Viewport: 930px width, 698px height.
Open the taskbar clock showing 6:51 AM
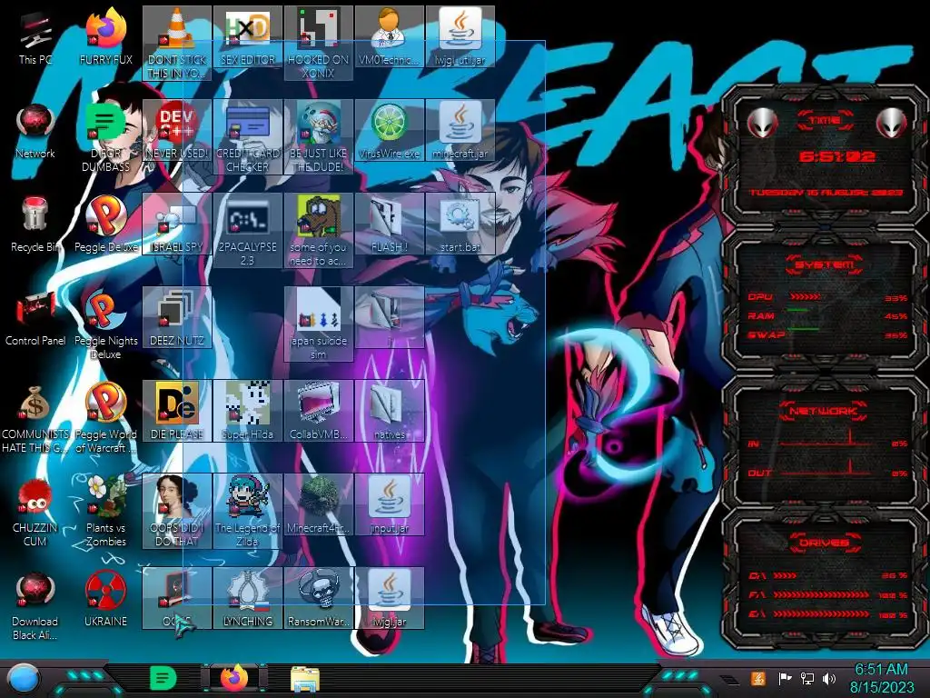coord(881,678)
